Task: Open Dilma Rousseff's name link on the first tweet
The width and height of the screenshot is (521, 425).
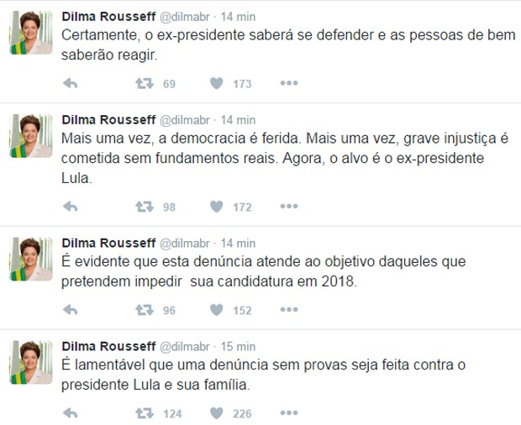Action: point(108,17)
